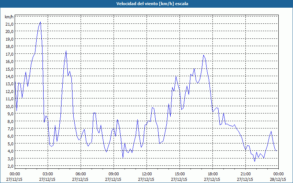Click the "7,0" y-axis label

(10, 128)
